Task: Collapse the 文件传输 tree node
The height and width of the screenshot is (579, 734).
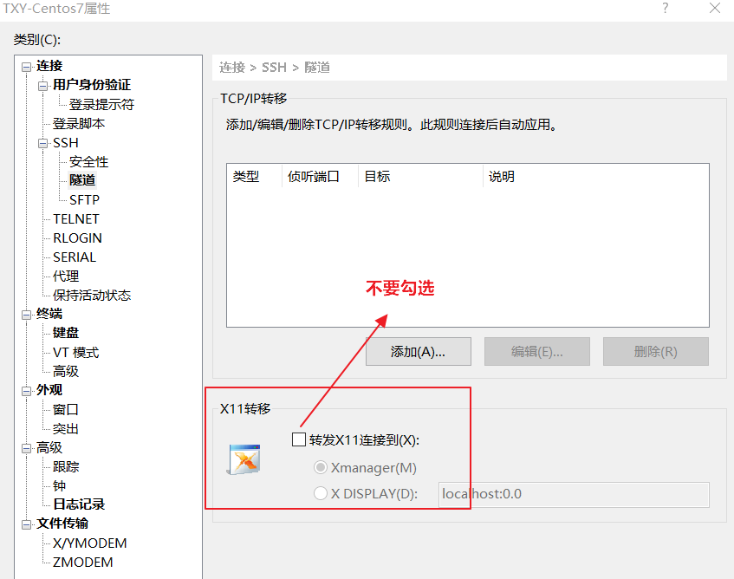Action: click(x=26, y=524)
